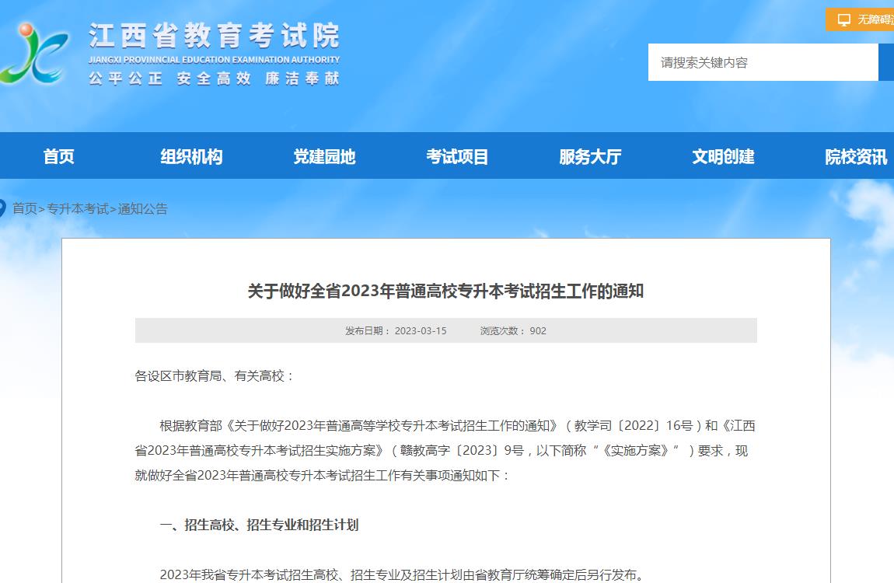
Task: Go to 党建园地 in navigation bar
Action: (324, 156)
